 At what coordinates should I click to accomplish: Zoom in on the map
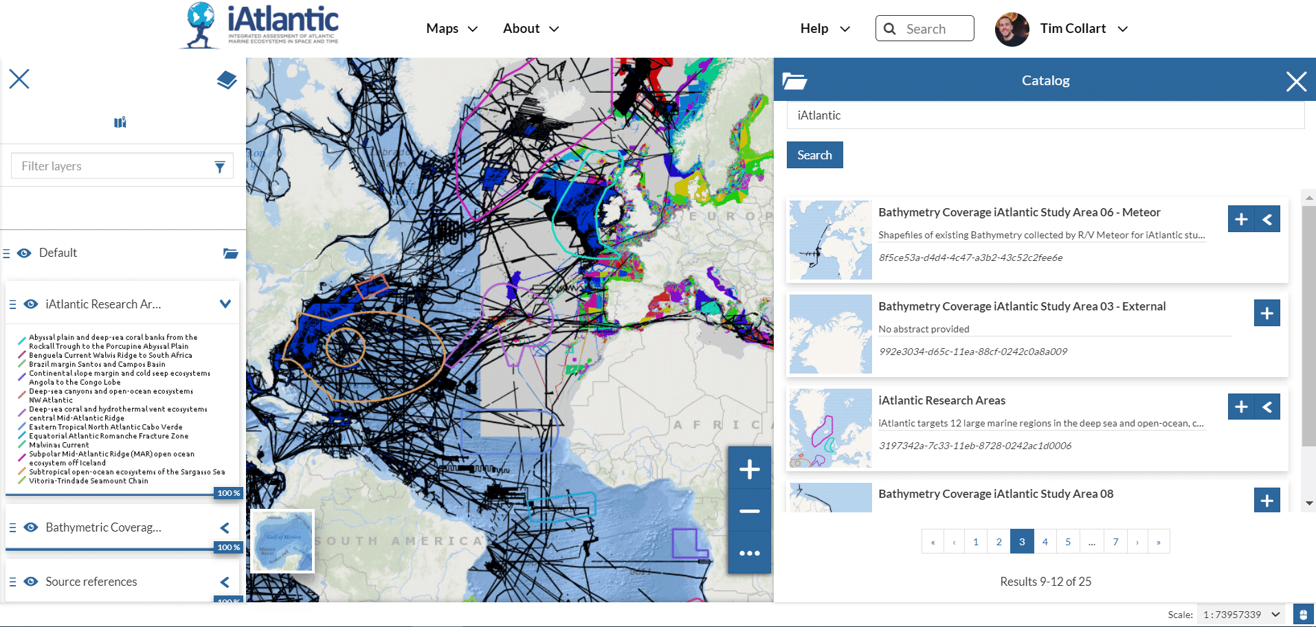tap(749, 470)
